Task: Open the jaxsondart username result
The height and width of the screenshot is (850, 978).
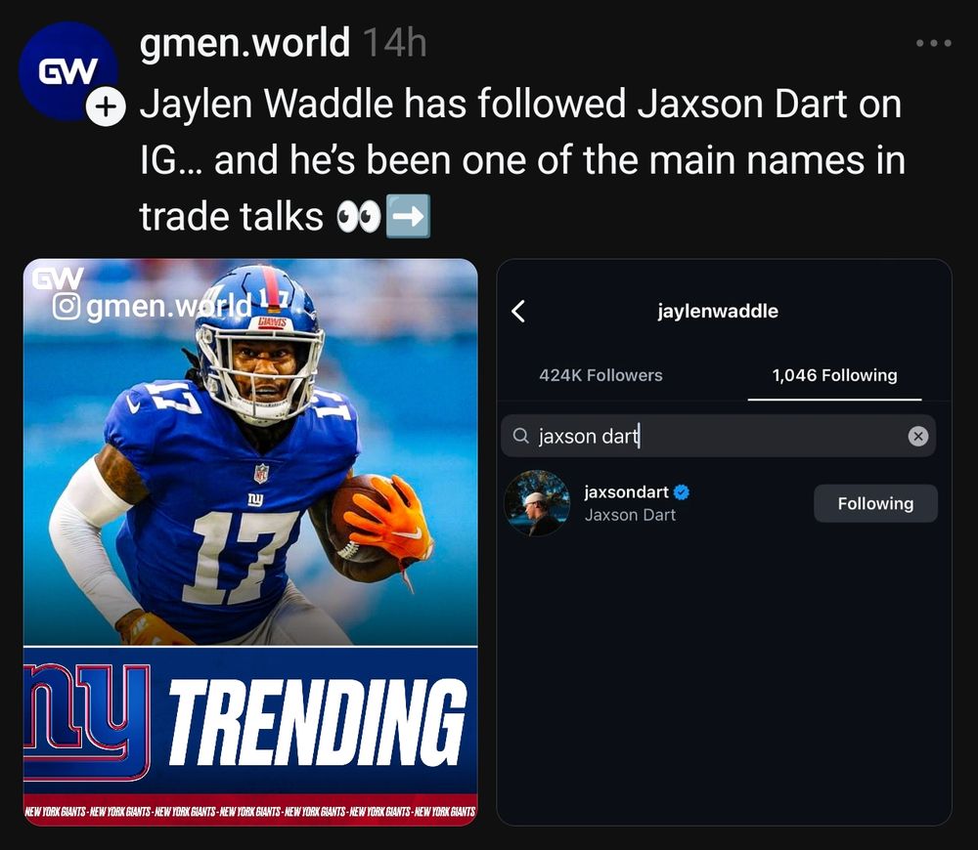Action: (x=626, y=492)
